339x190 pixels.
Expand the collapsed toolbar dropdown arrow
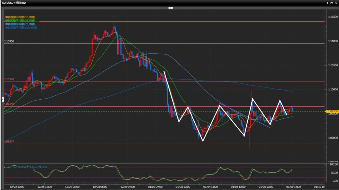(x=170, y=7)
